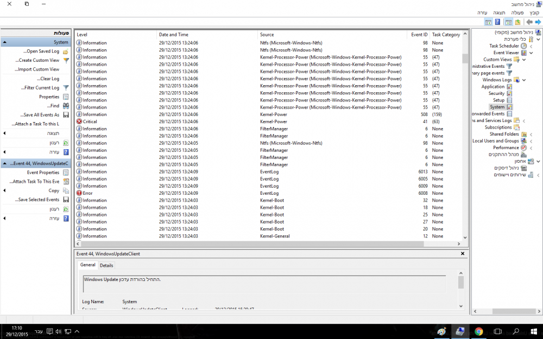Collapse the Custom Views tree node
This screenshot has width=543, height=339.
click(524, 60)
